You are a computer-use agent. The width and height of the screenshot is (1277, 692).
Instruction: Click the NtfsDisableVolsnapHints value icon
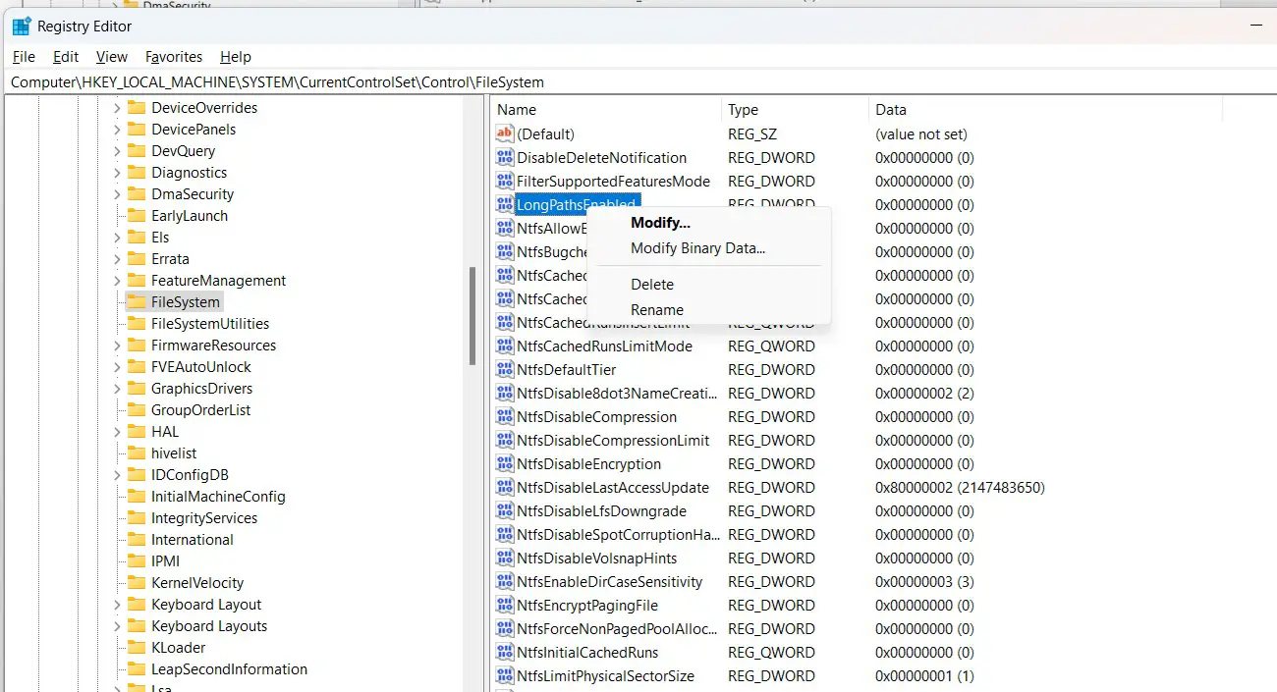tap(505, 558)
